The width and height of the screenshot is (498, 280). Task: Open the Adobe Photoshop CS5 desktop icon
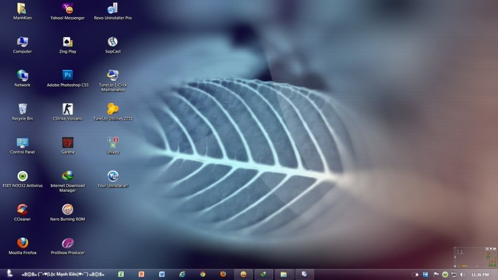pos(67,78)
